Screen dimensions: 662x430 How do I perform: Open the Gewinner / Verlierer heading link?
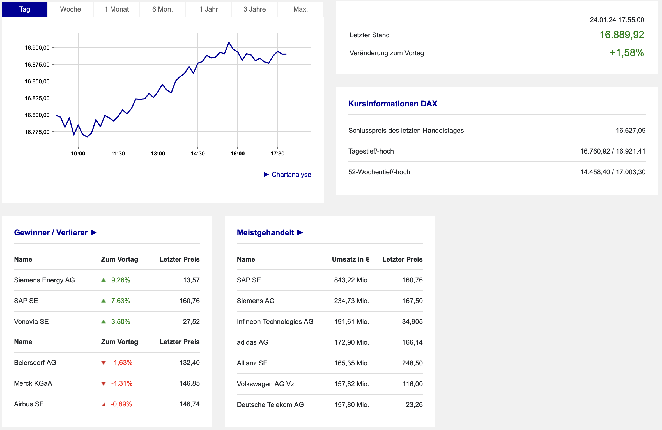click(51, 232)
